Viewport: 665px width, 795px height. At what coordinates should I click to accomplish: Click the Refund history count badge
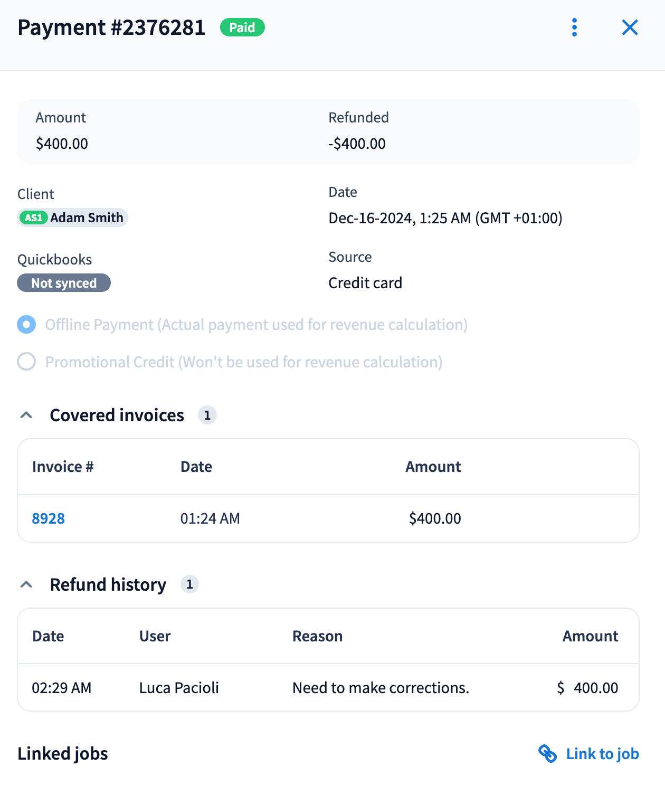click(x=189, y=584)
